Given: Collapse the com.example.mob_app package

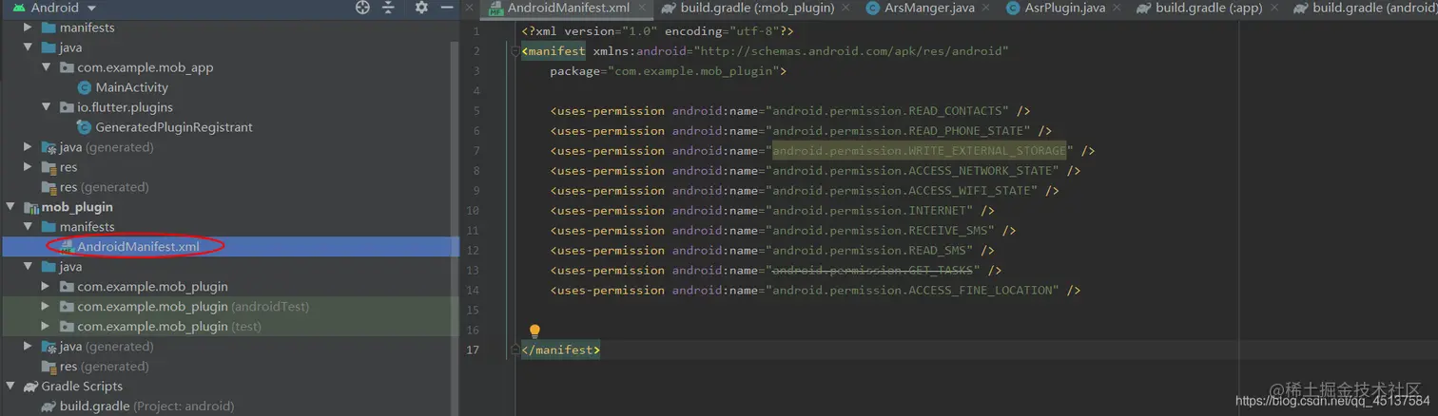Looking at the screenshot, I should (x=47, y=67).
